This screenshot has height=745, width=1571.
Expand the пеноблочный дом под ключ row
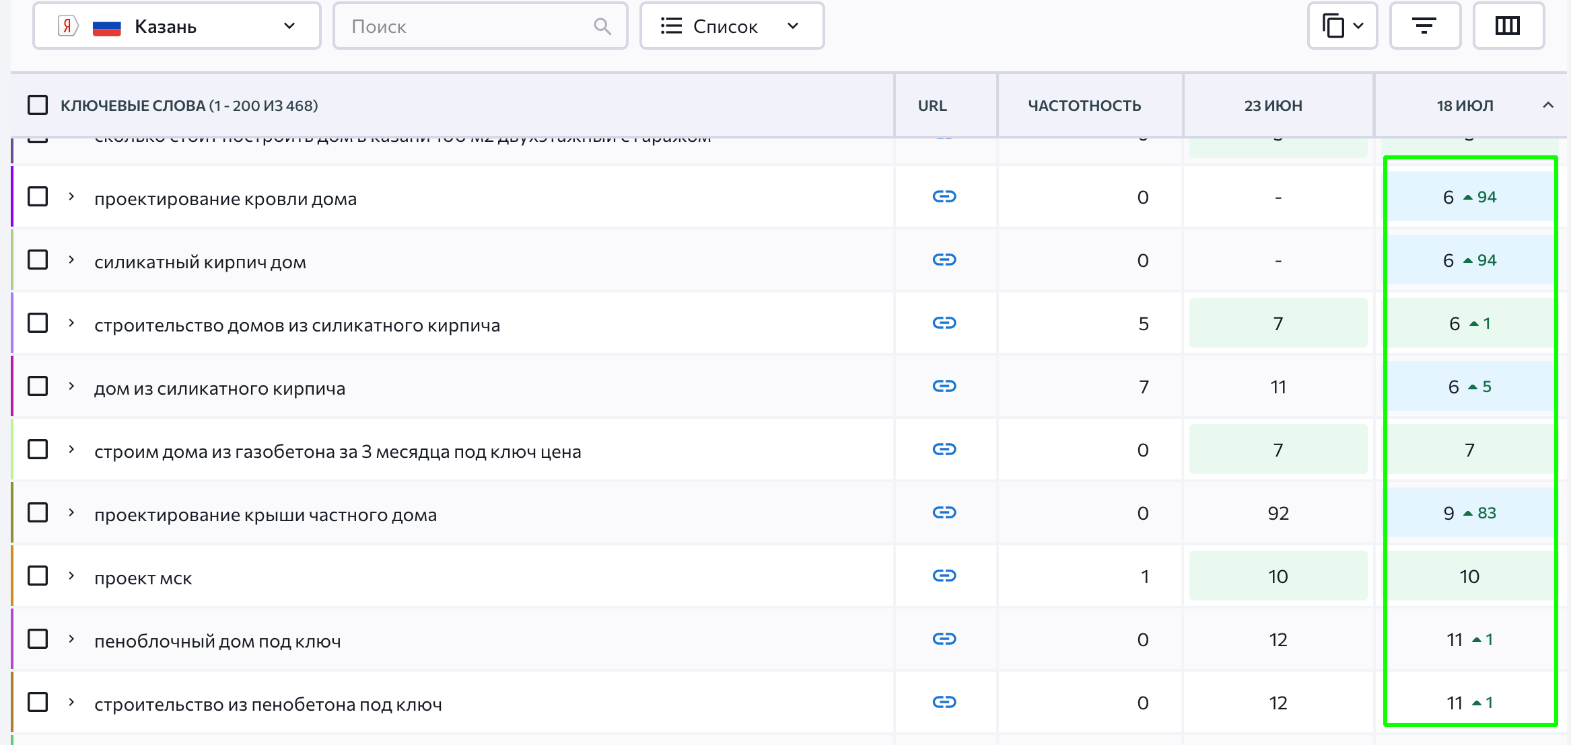pos(71,639)
